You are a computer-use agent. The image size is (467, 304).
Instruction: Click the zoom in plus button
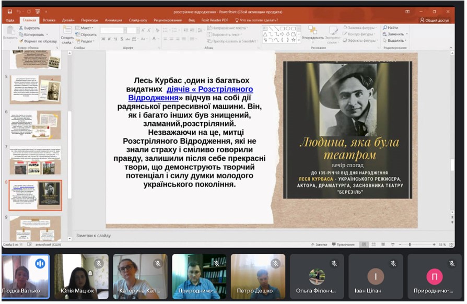click(x=434, y=244)
